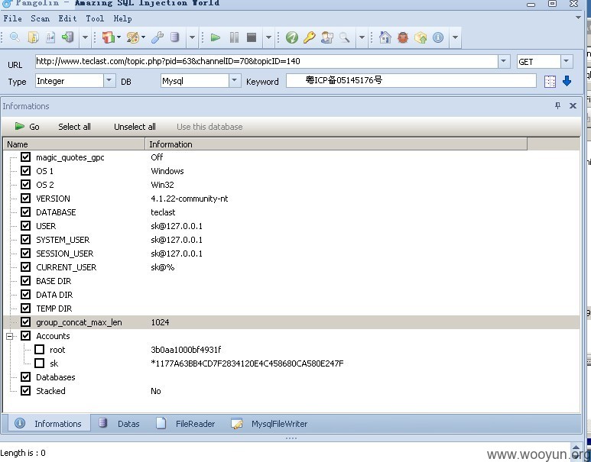Viewport: 591px width, 462px height.
Task: Switch to the Datas tab
Action: coord(119,424)
